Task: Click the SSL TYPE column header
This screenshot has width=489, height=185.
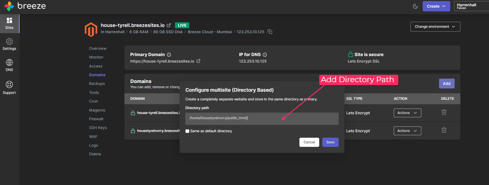Action: point(354,99)
